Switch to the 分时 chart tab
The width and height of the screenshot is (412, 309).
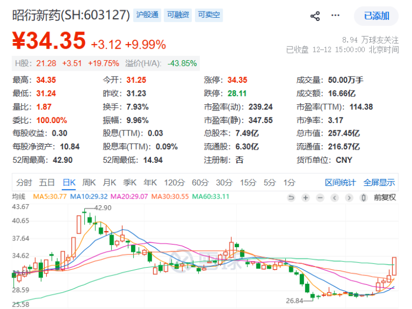24,183
